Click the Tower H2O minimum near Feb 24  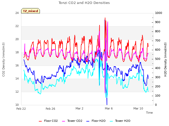tap(40, 94)
